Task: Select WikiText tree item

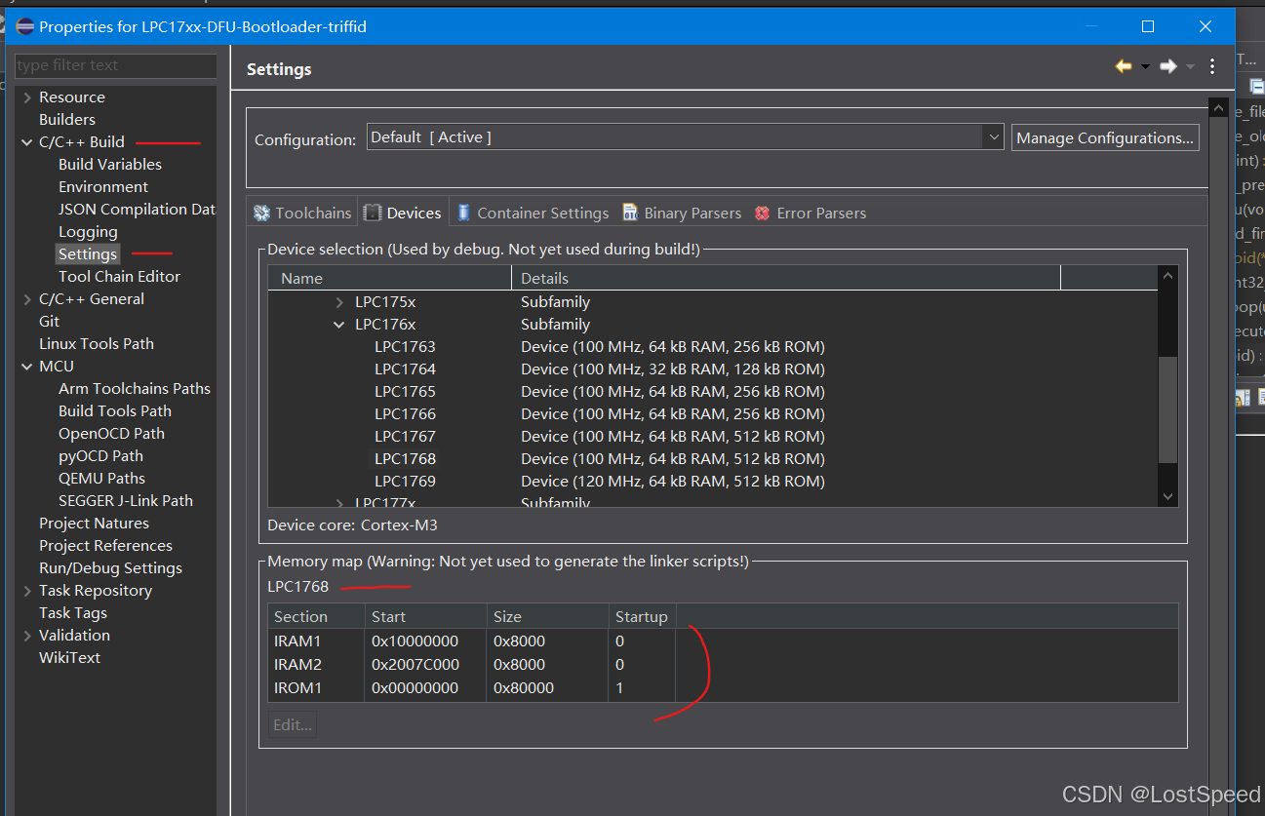Action: pyautogui.click(x=69, y=658)
